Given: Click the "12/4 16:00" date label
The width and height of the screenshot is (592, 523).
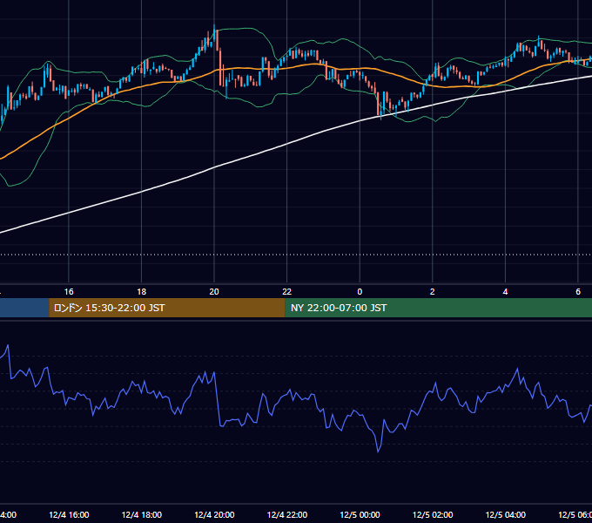Looking at the screenshot, I should click(x=69, y=514).
